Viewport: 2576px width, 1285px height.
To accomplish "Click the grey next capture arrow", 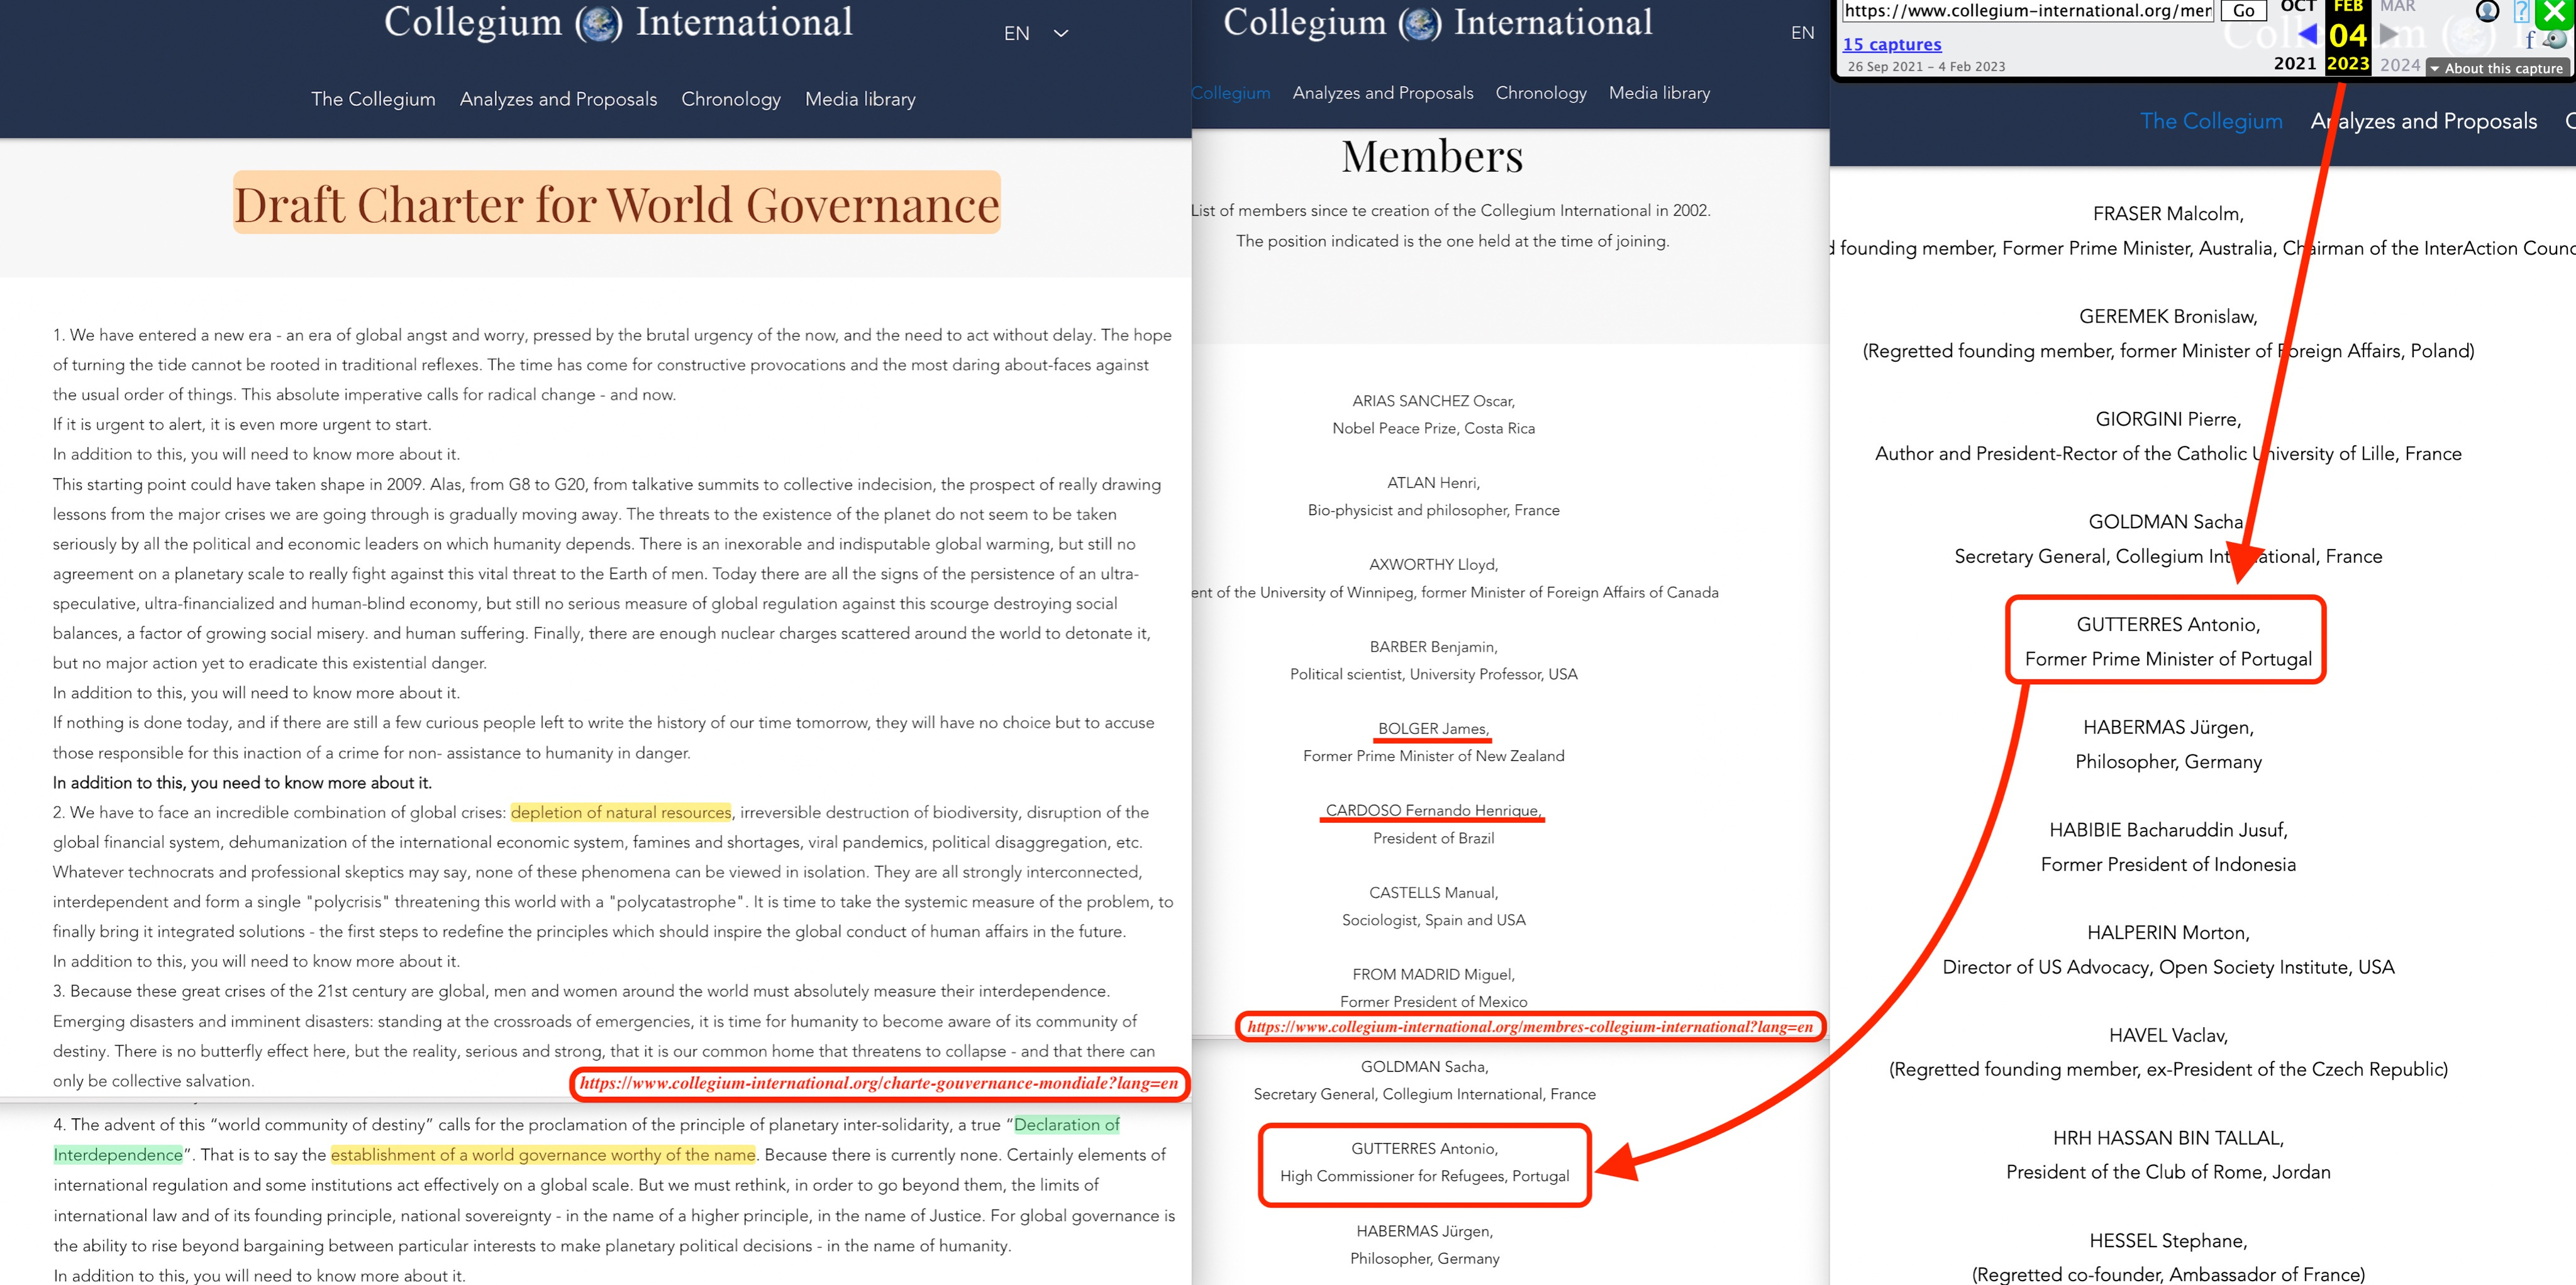I will tap(2389, 35).
